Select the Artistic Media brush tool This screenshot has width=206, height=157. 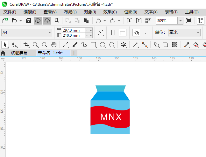tap(75, 45)
